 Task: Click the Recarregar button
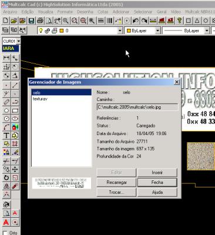pyautogui.click(x=116, y=182)
